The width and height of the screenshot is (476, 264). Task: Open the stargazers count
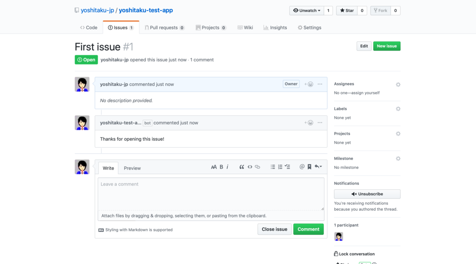(x=362, y=11)
